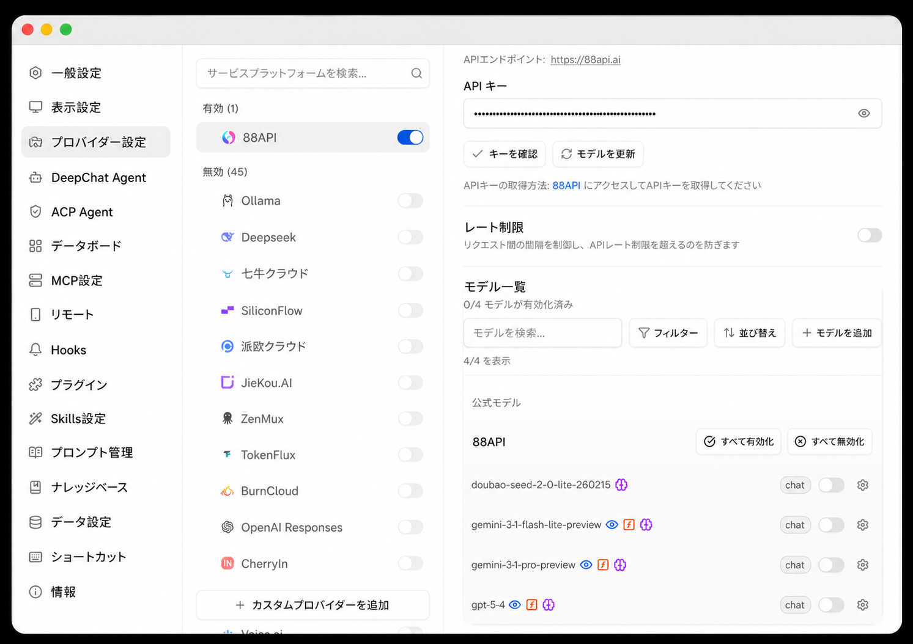Image resolution: width=913 pixels, height=644 pixels.
Task: Open the 表示設定 section
Action: [95, 108]
